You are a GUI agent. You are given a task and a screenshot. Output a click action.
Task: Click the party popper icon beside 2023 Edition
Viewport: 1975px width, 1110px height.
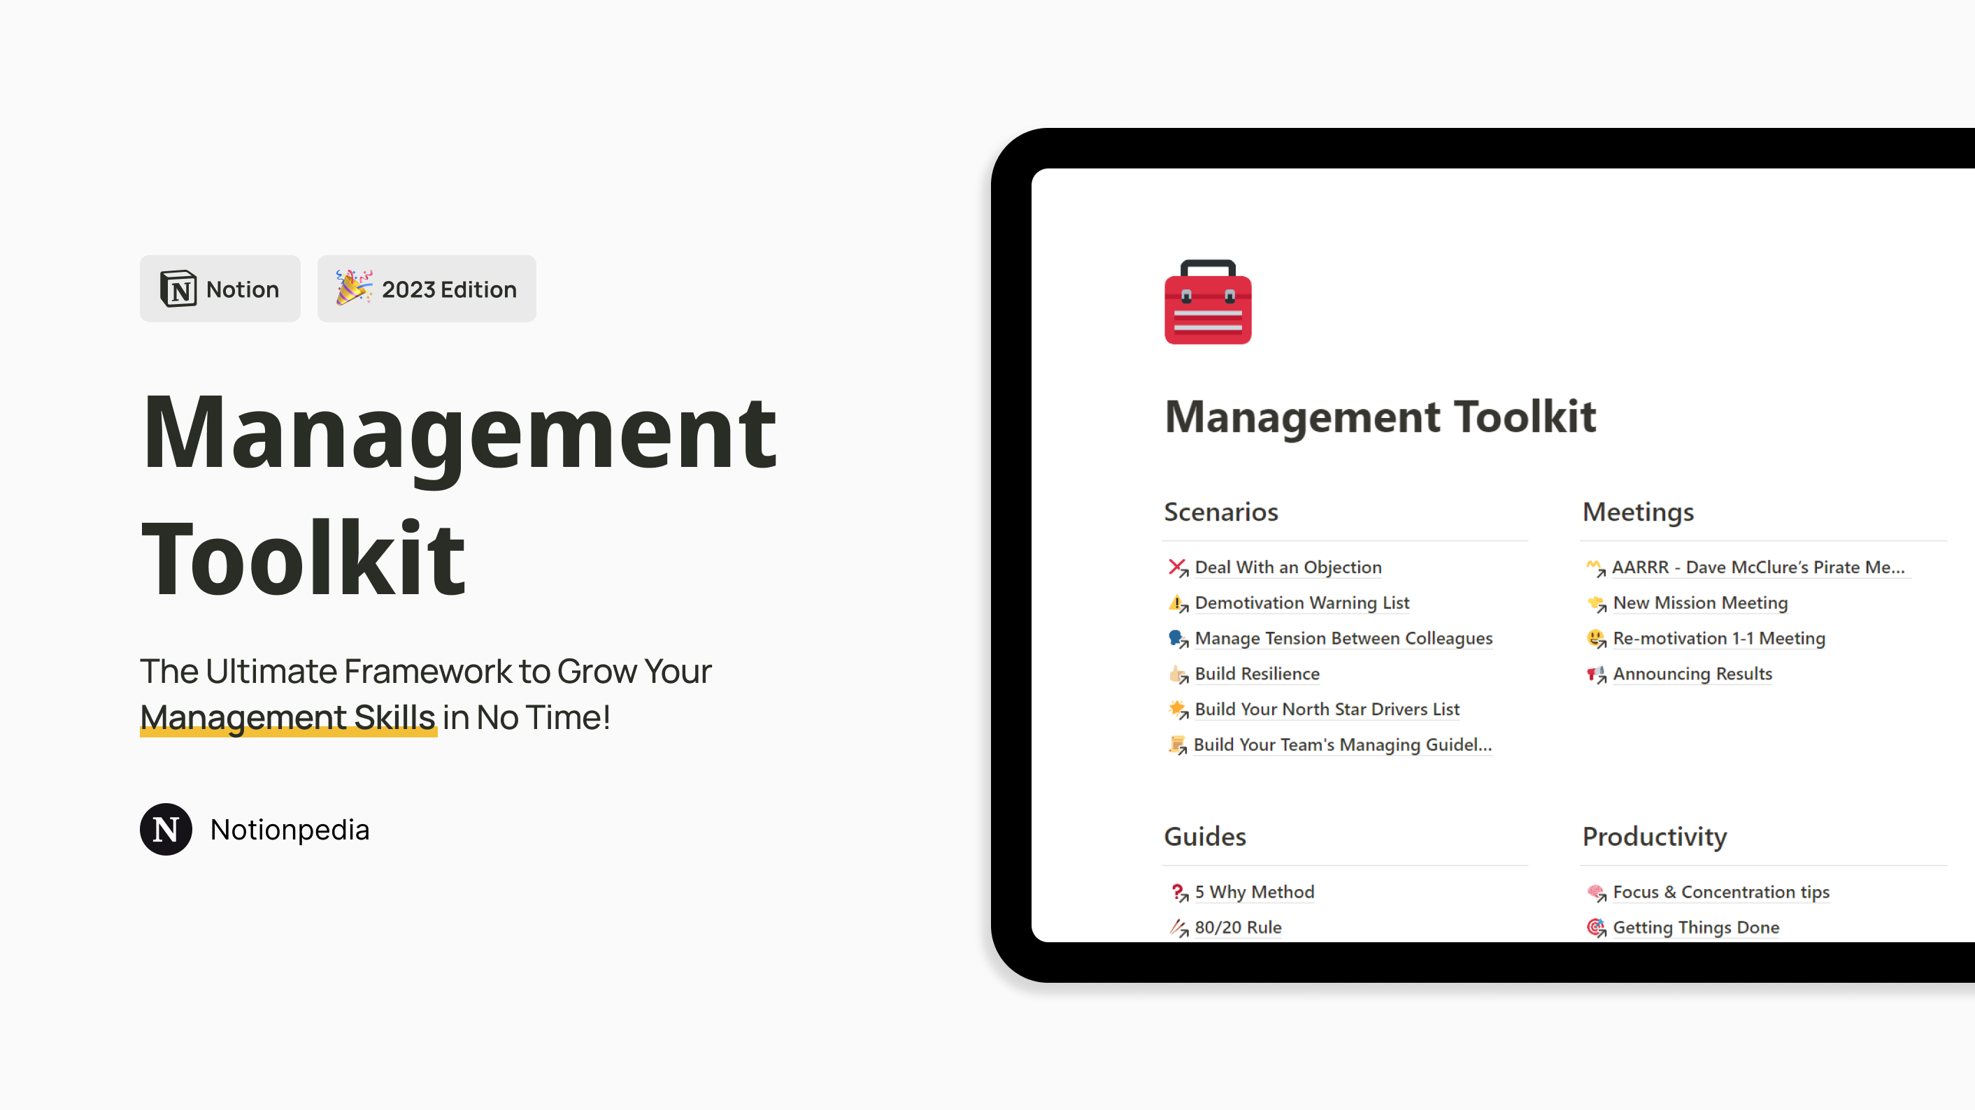tap(353, 288)
